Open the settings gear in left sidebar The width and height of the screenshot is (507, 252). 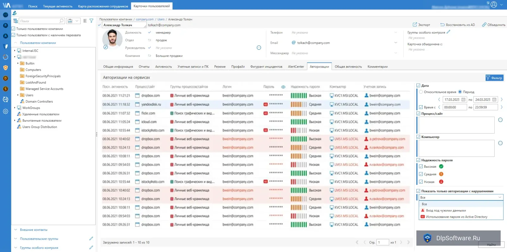pos(5,111)
